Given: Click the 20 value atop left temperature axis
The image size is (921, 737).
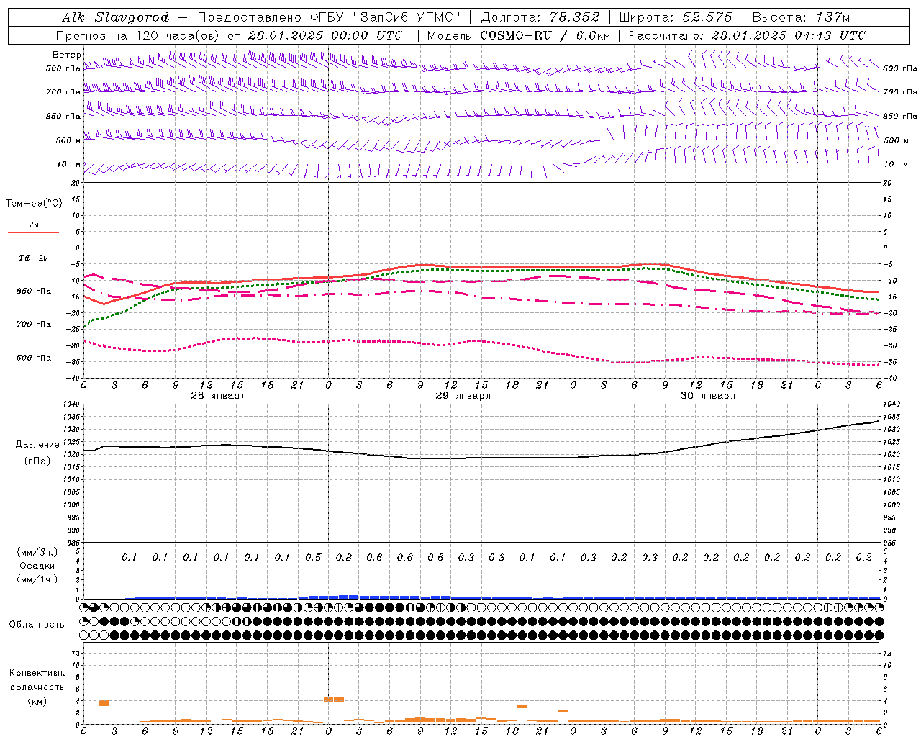Looking at the screenshot, I should pos(77,183).
